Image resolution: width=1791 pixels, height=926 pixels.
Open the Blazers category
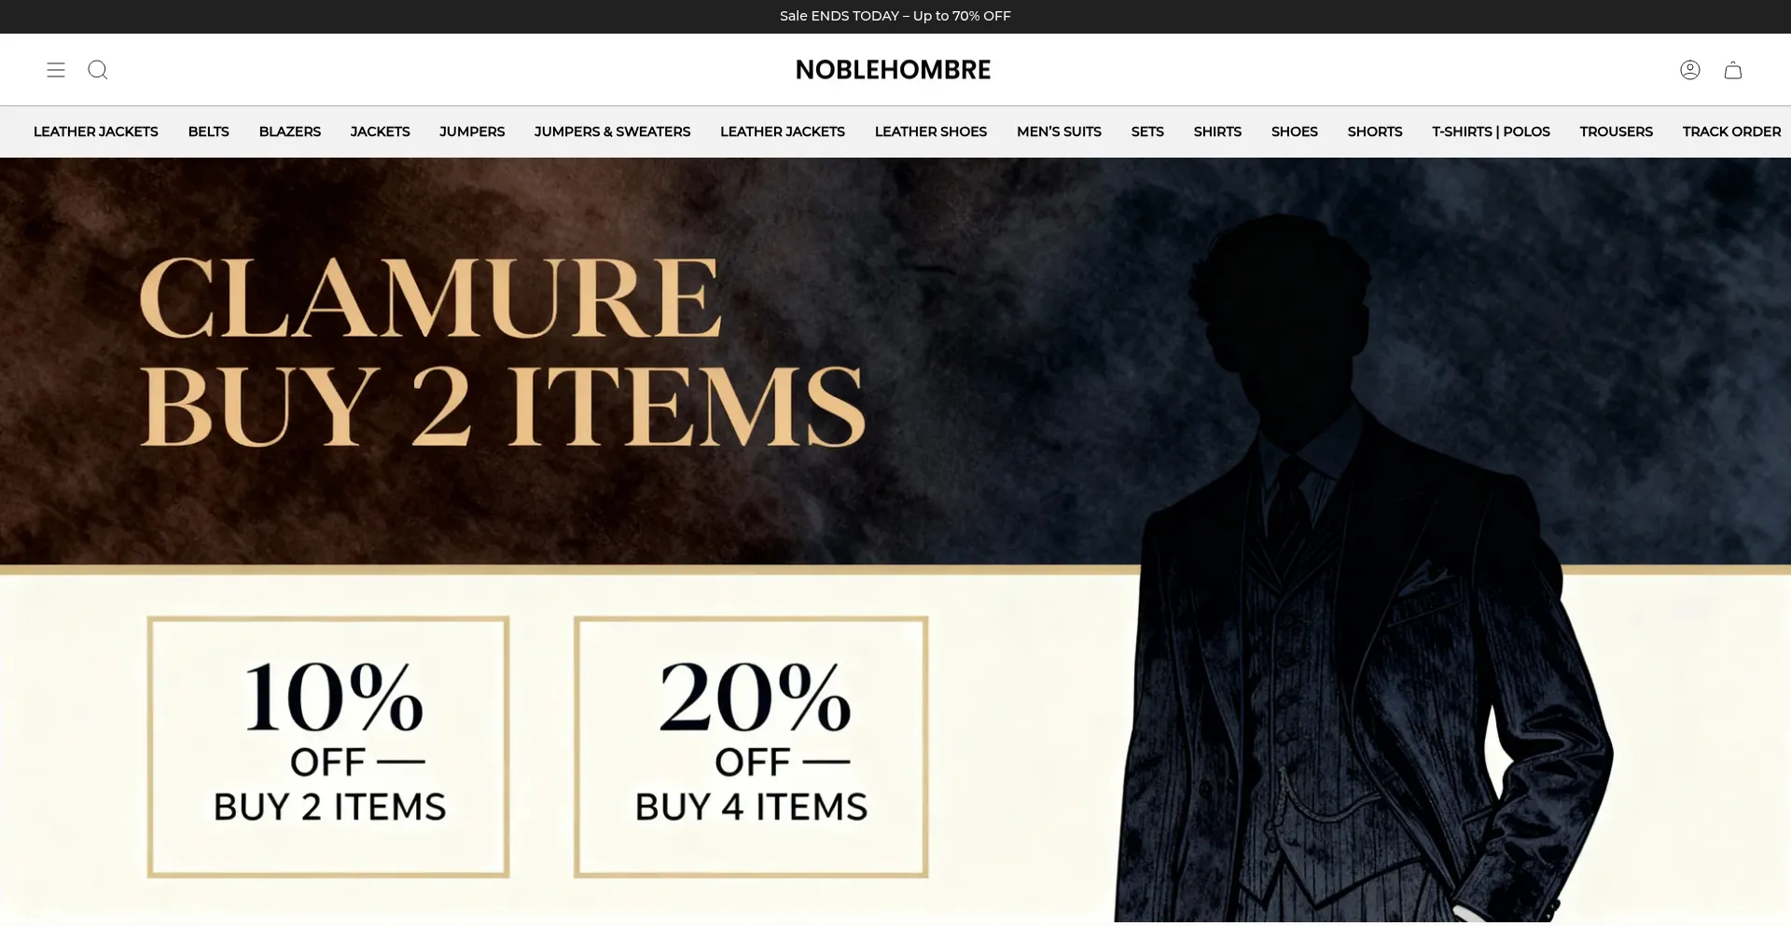click(x=290, y=131)
